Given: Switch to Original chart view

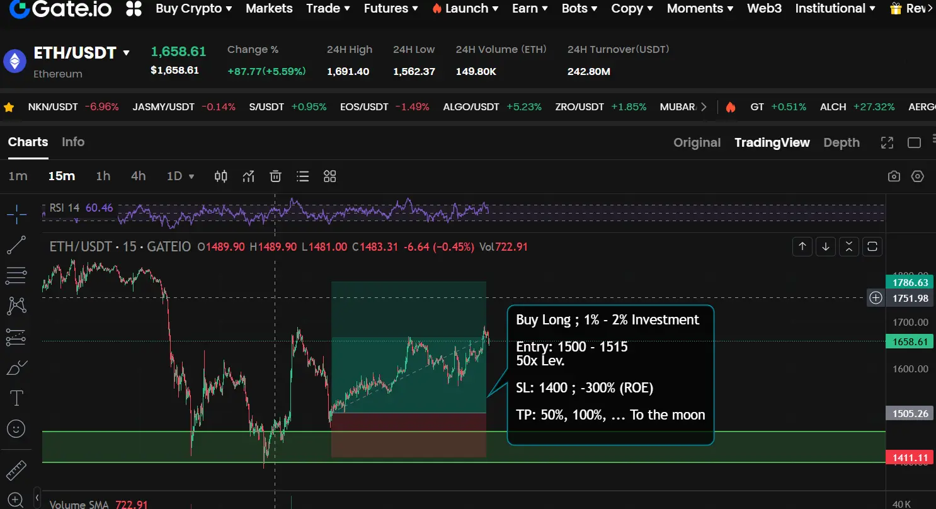Looking at the screenshot, I should tap(697, 143).
